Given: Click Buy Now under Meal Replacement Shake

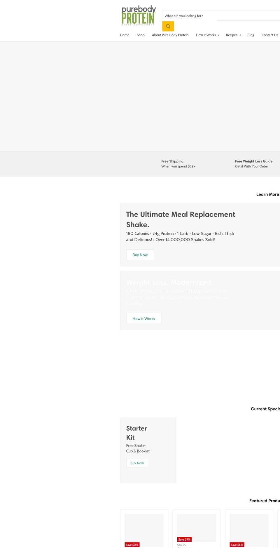Looking at the screenshot, I should [140, 255].
